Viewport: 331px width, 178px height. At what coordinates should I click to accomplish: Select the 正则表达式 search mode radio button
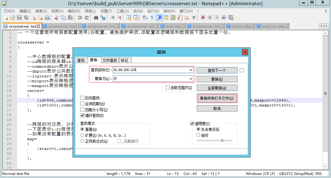pyautogui.click(x=82, y=141)
